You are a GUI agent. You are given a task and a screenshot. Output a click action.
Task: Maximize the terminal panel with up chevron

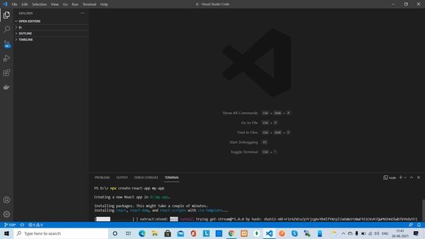[412, 177]
